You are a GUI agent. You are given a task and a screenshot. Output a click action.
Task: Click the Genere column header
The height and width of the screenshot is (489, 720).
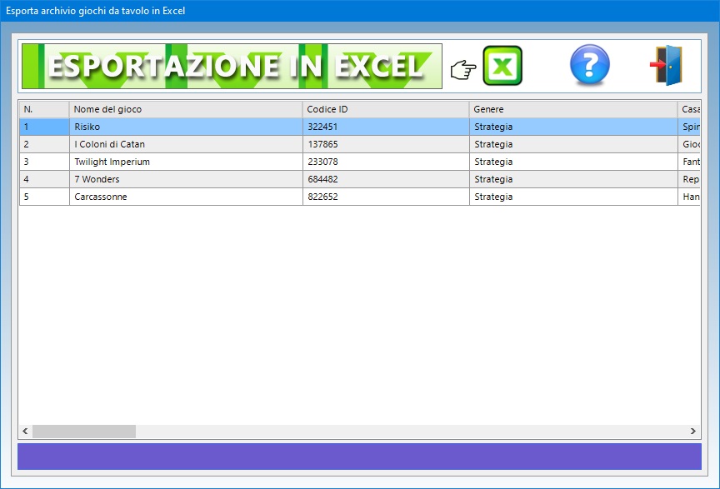(x=572, y=109)
